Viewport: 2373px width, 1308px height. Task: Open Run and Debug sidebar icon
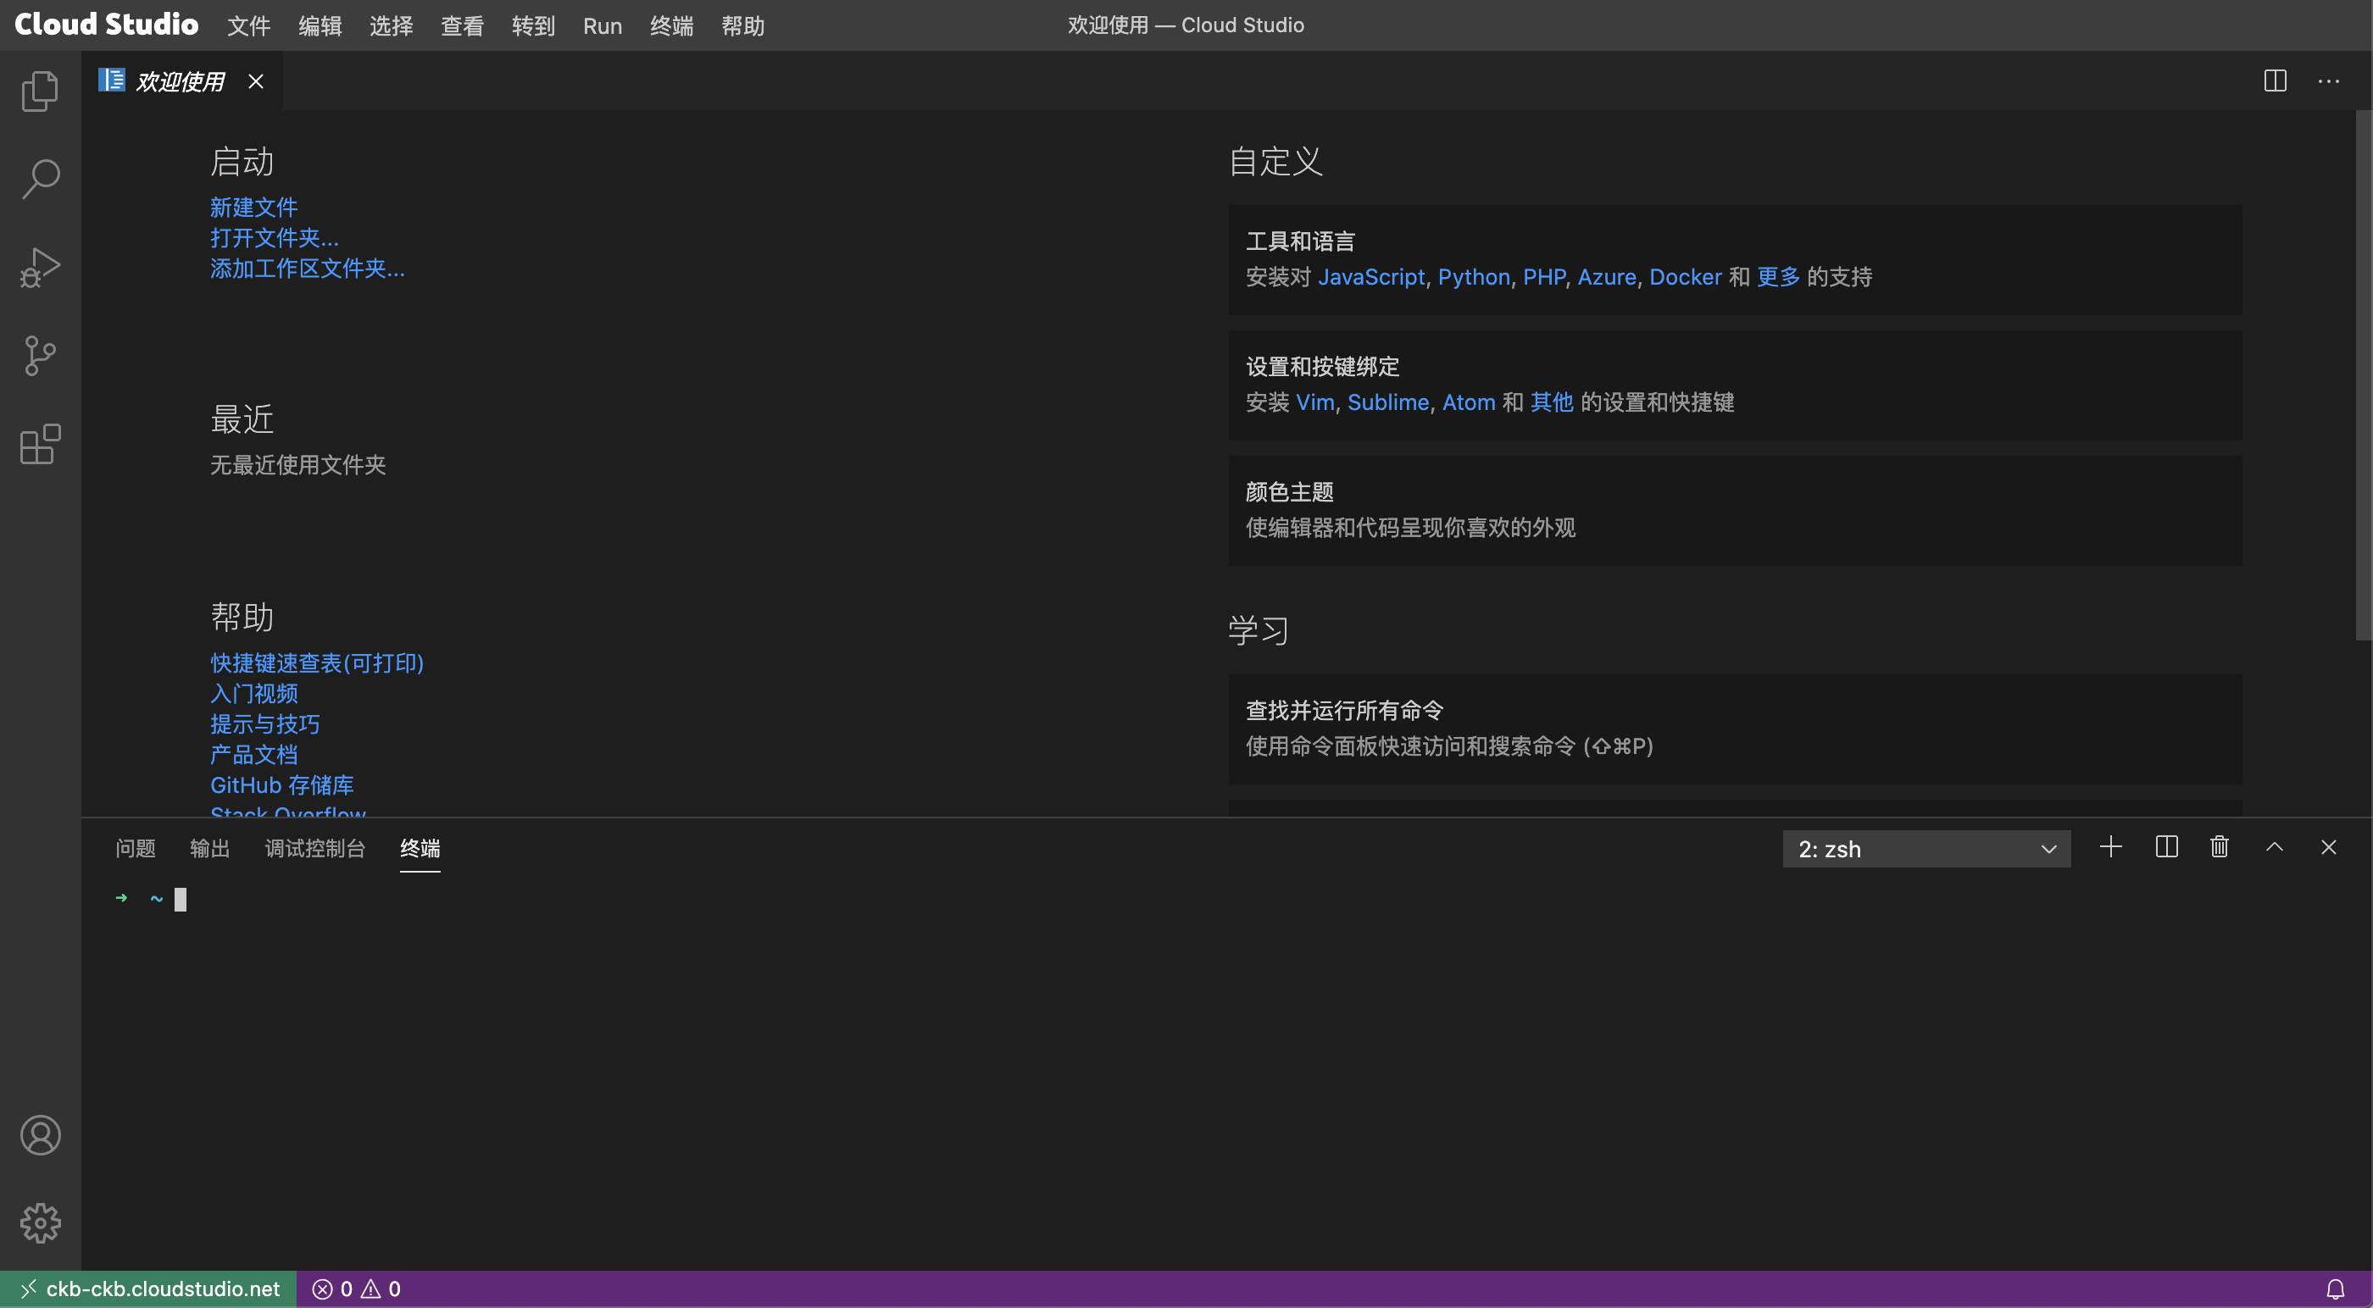click(x=40, y=267)
